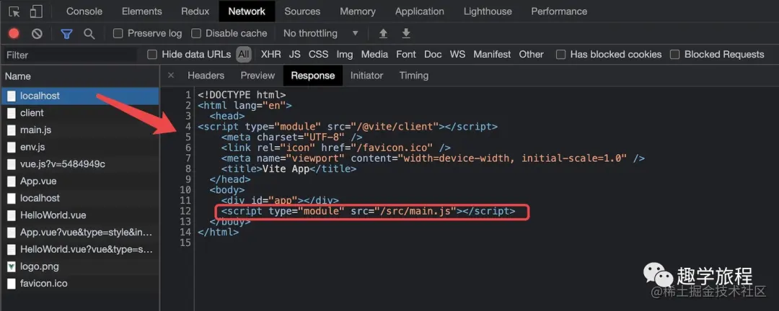Open the network search magnifier
This screenshot has height=311, width=779.
click(x=89, y=34)
